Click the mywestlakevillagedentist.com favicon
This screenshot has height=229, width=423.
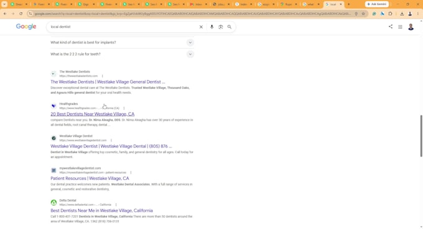click(x=53, y=171)
